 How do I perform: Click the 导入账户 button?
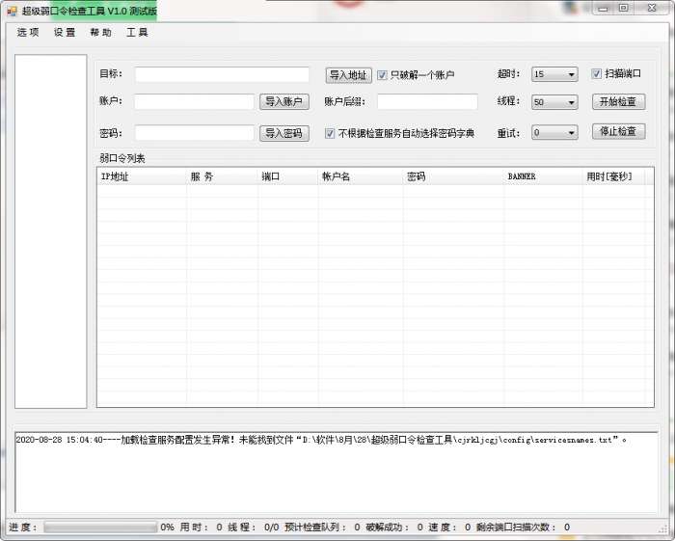pyautogui.click(x=283, y=102)
